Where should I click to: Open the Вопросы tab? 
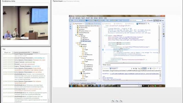click(35, 52)
